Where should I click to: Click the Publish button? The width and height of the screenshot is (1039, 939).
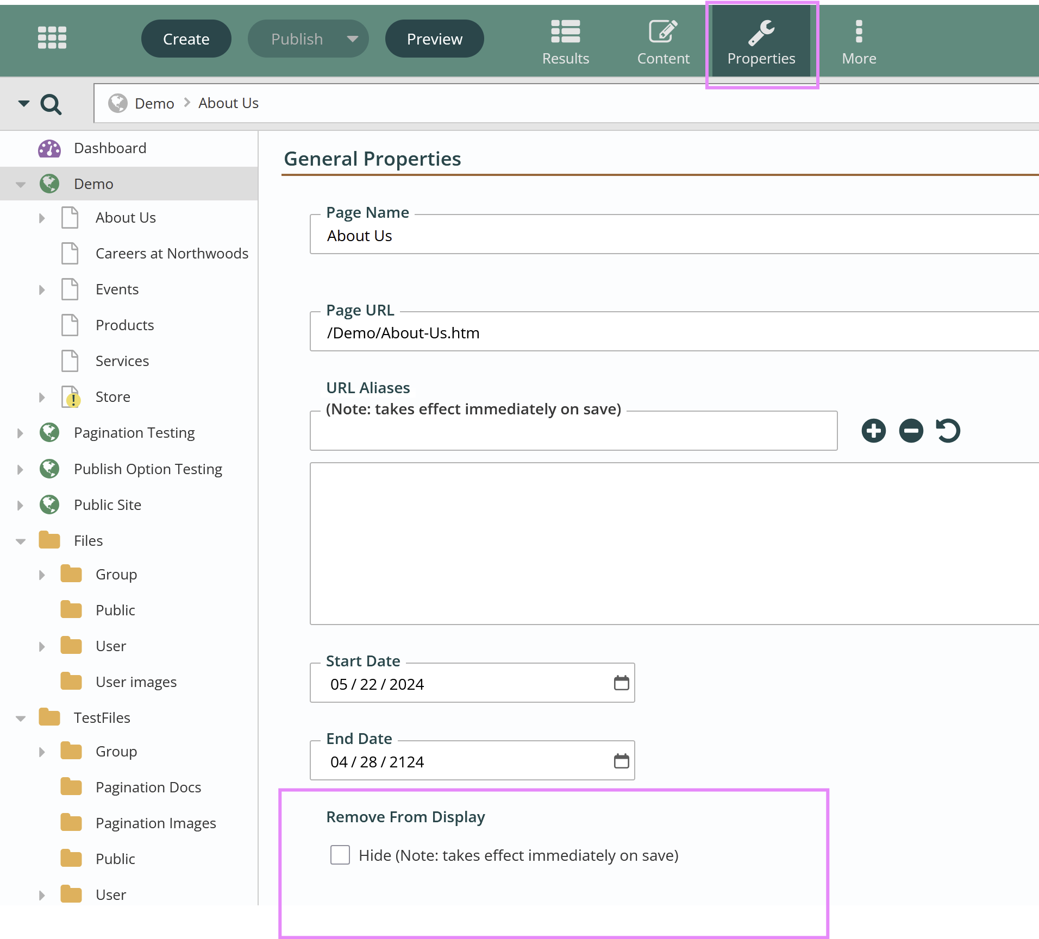(x=297, y=39)
